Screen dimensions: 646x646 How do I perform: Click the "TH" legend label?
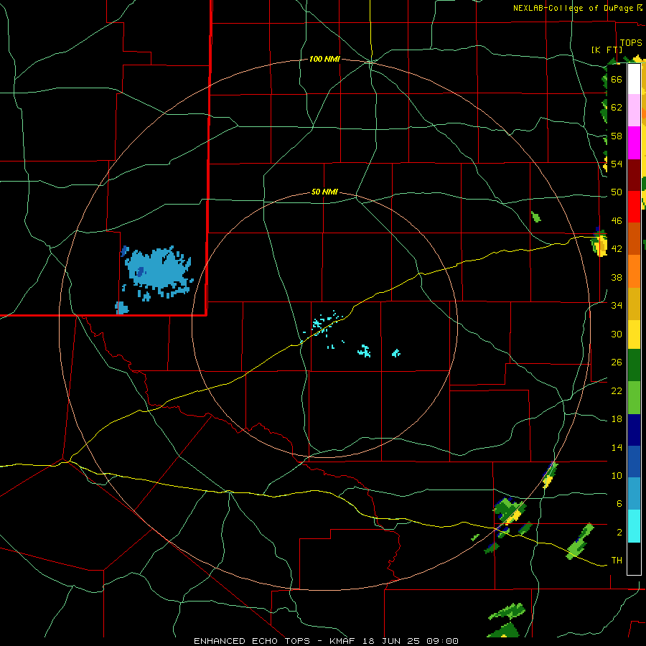[x=617, y=561]
